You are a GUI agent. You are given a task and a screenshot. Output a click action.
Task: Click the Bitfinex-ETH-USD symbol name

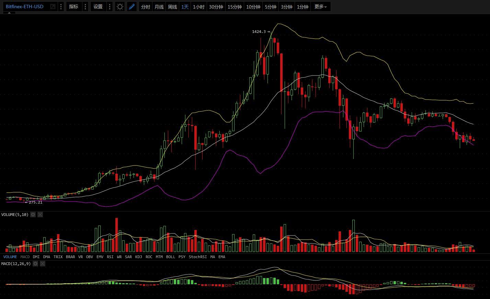point(25,7)
